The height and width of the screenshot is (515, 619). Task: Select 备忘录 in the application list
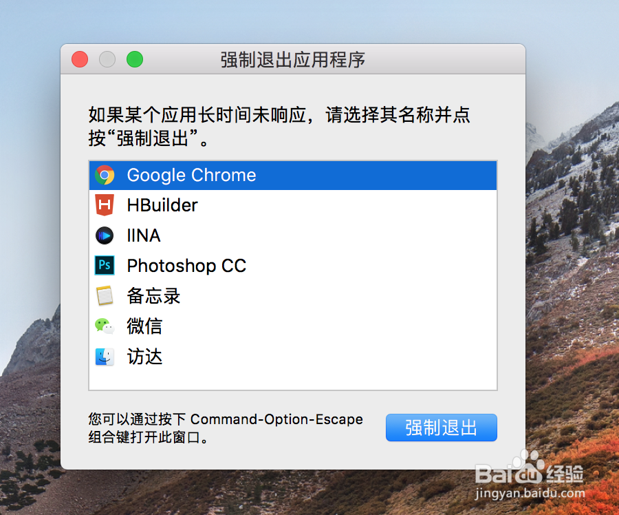[153, 296]
